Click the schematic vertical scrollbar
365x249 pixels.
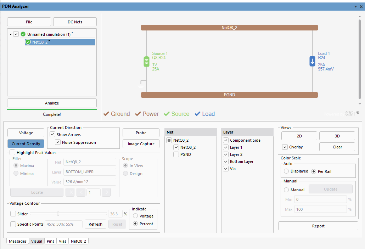pos(360,60)
